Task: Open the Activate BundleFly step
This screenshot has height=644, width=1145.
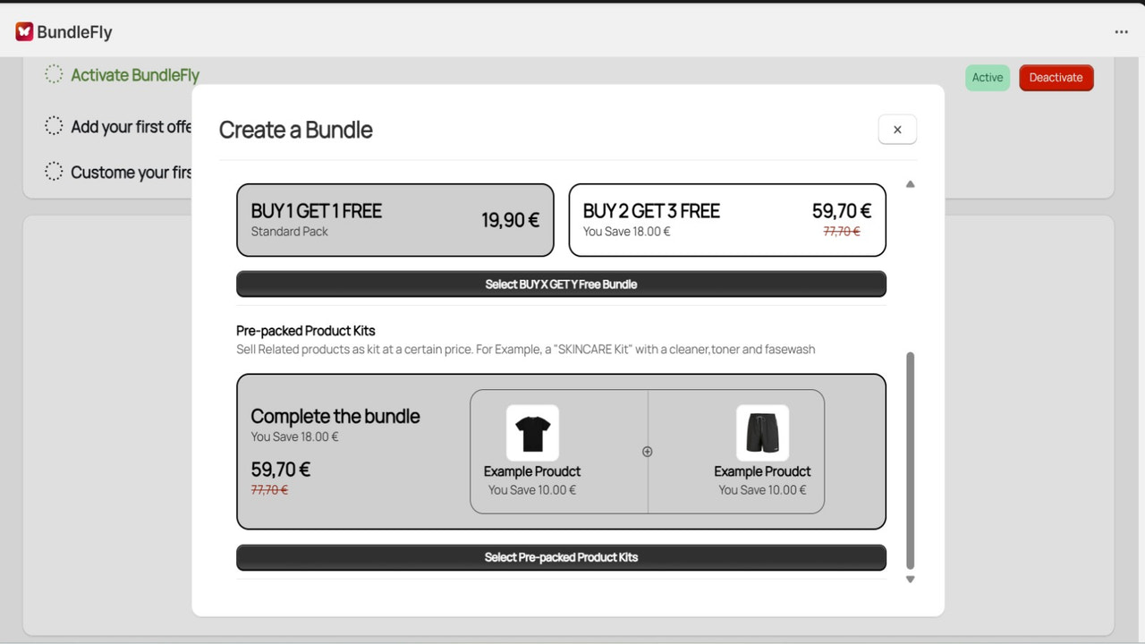Action: 135,75
